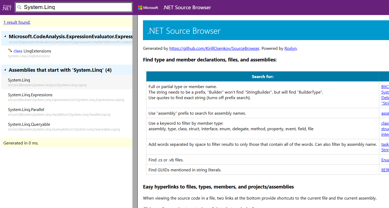Follow the KirillOsenkov SourceBrowser GitHub link
This screenshot has width=389, height=208.
(214, 49)
